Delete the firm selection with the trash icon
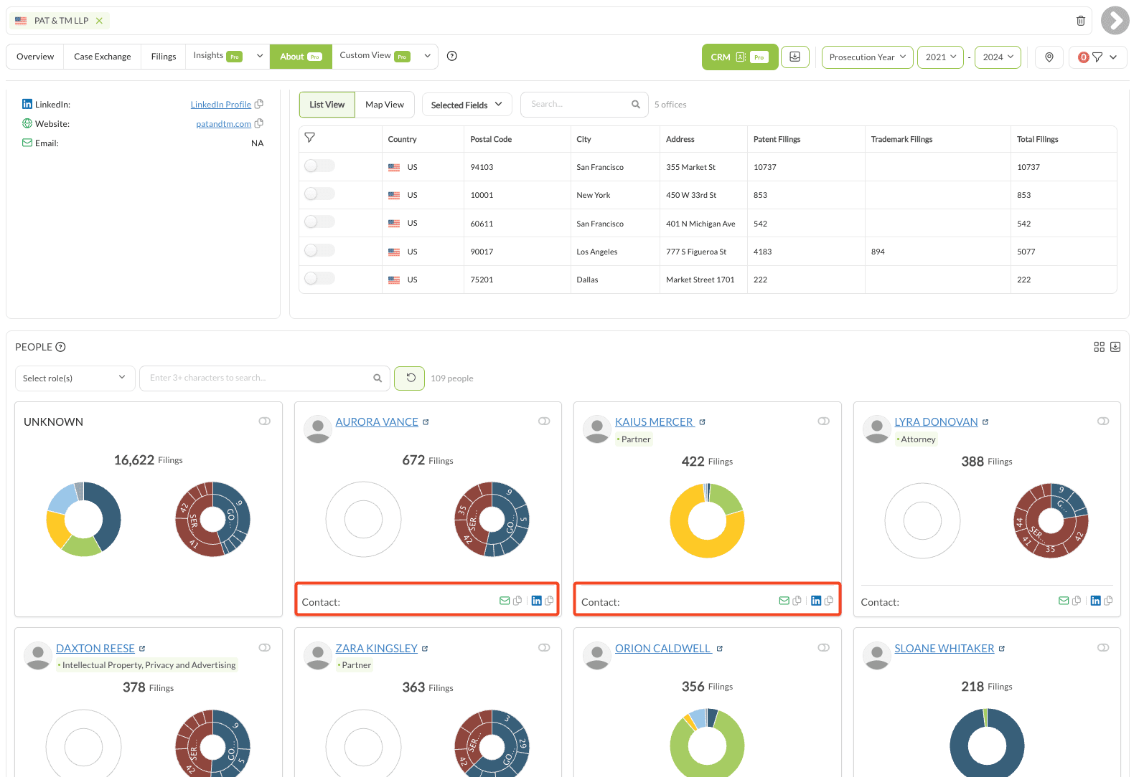The width and height of the screenshot is (1139, 777). 1080,21
